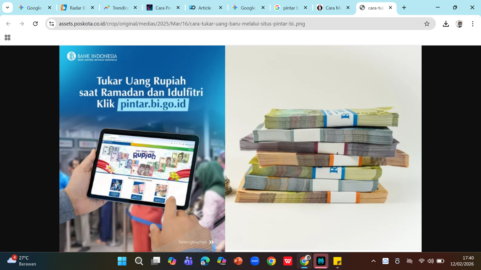Open Wi-Fi network settings

[x=422, y=261]
